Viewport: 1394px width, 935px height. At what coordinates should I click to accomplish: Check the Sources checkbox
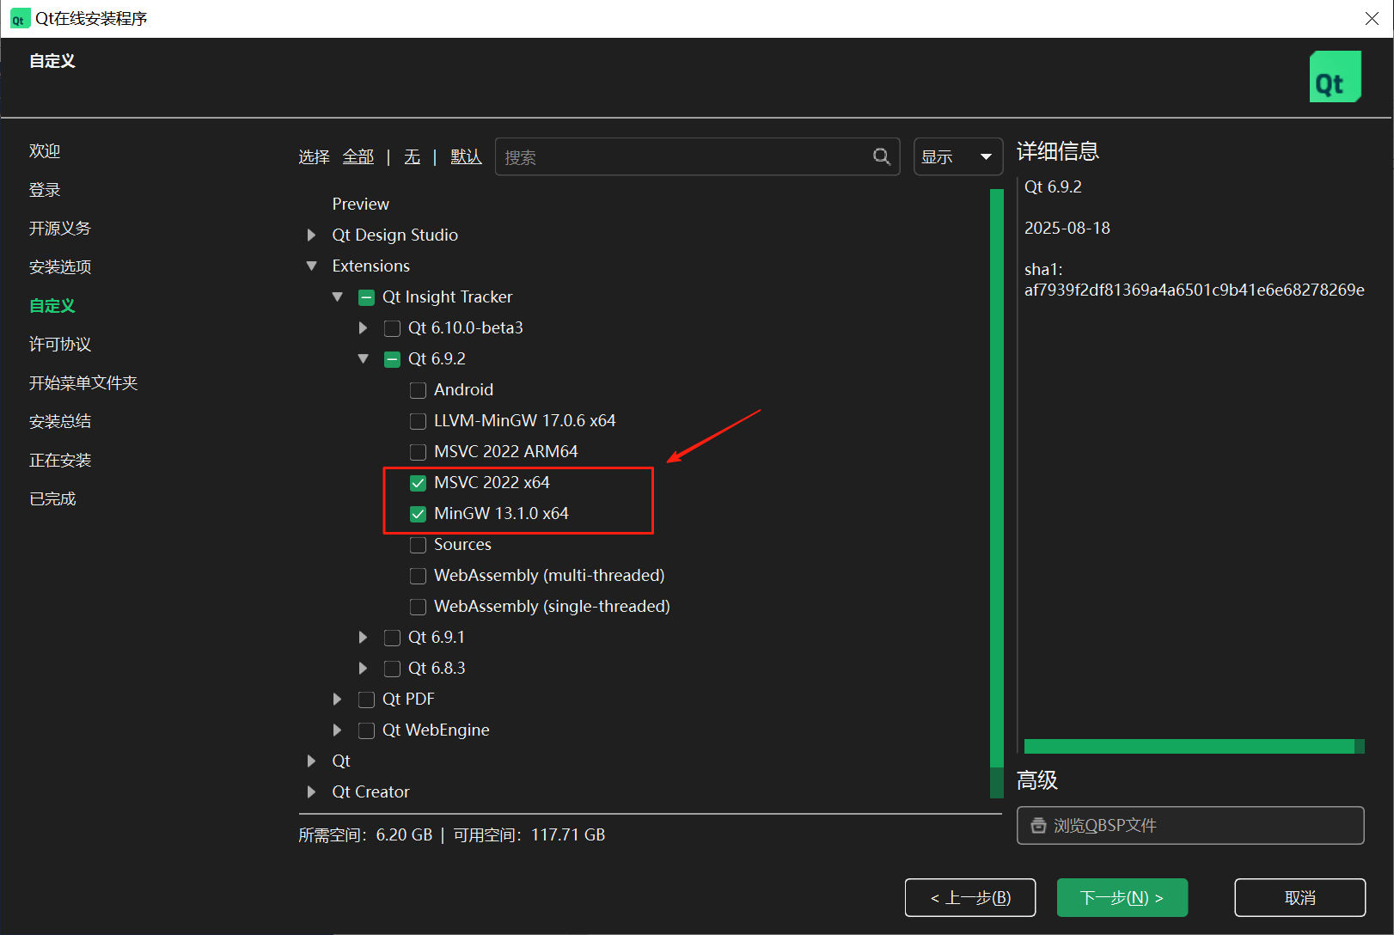tap(418, 545)
